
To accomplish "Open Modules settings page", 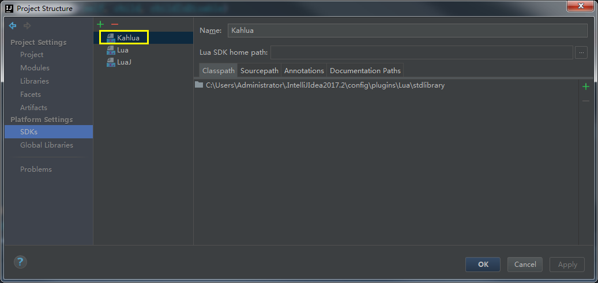I will coord(35,68).
